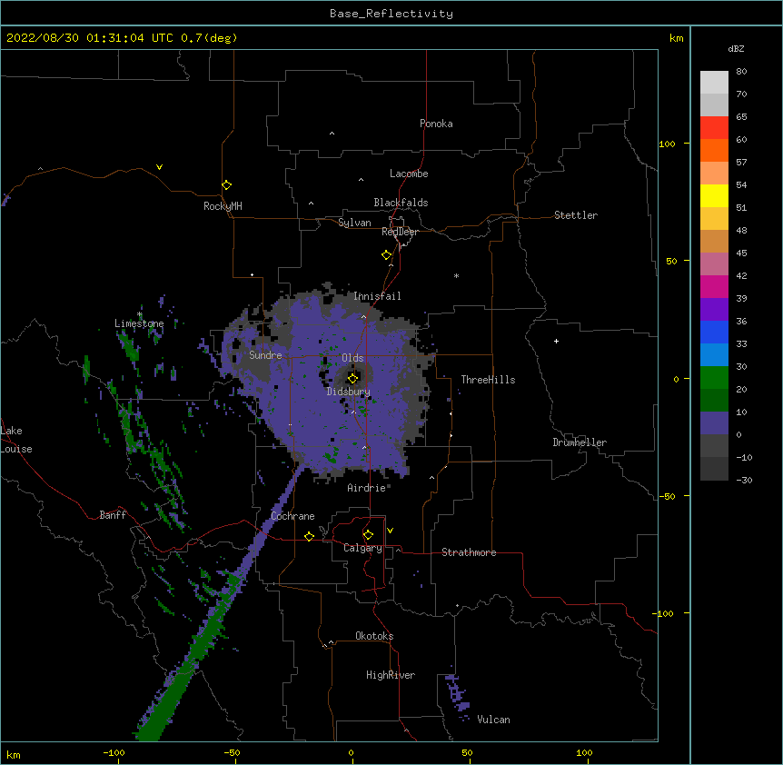Click the white asterisk marker east of RedDeer

(x=456, y=276)
